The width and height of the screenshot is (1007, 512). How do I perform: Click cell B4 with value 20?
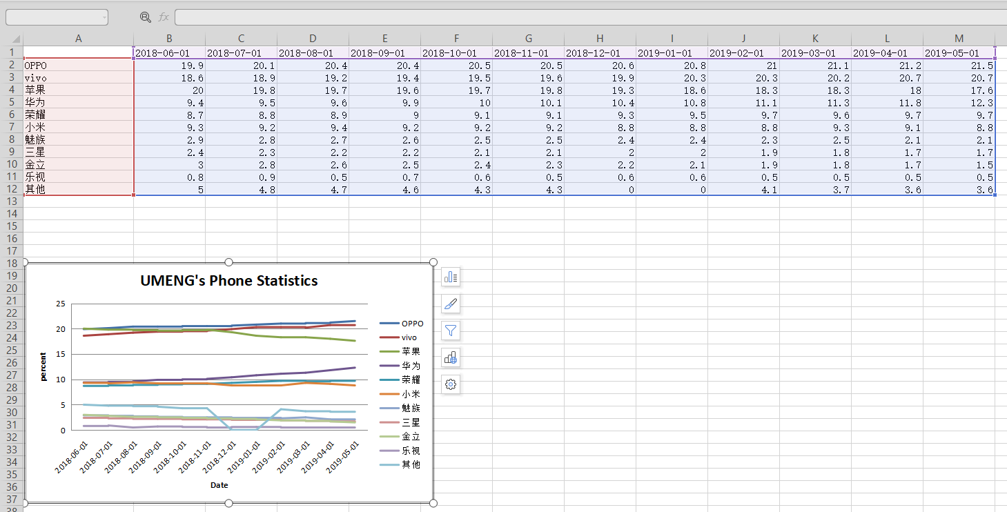pos(169,90)
